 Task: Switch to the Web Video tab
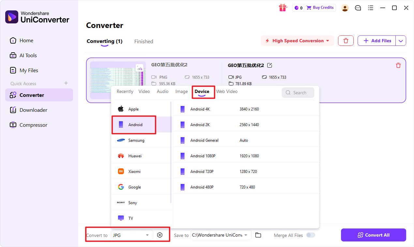pos(227,92)
